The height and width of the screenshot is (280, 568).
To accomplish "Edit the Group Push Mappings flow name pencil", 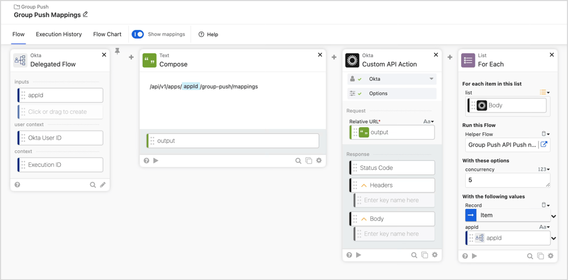I will 85,15.
